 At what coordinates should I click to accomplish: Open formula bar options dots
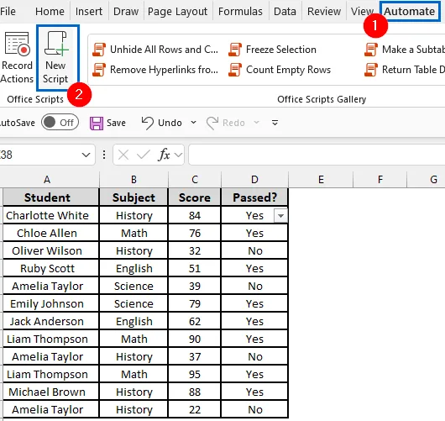pyautogui.click(x=104, y=155)
